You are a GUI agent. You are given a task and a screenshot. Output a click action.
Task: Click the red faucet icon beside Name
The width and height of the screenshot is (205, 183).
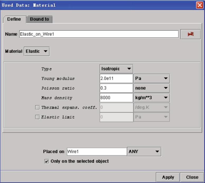(x=190, y=34)
